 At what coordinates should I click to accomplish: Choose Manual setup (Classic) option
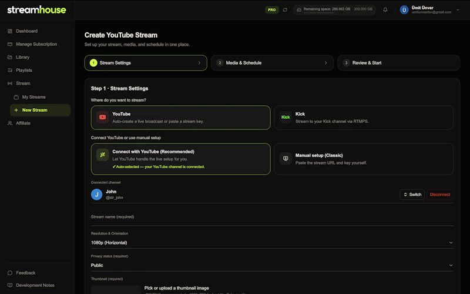[x=364, y=159]
